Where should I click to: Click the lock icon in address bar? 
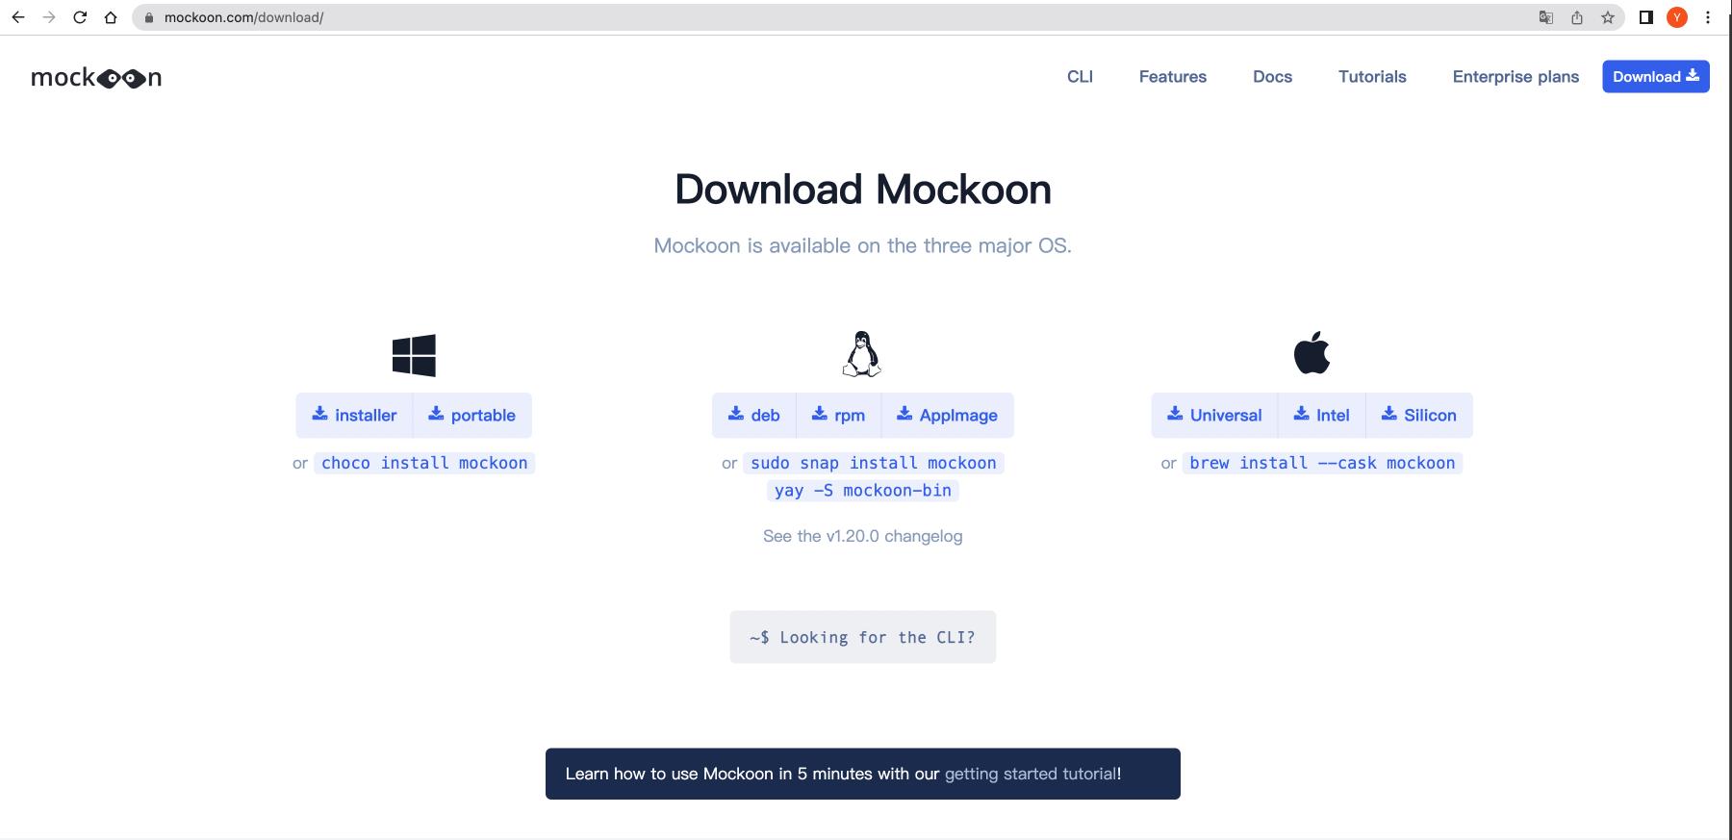click(148, 17)
